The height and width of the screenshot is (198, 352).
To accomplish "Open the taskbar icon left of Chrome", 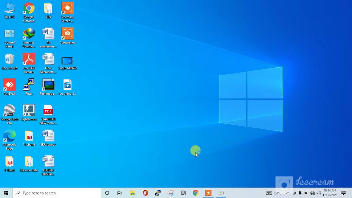I will point(183,193).
